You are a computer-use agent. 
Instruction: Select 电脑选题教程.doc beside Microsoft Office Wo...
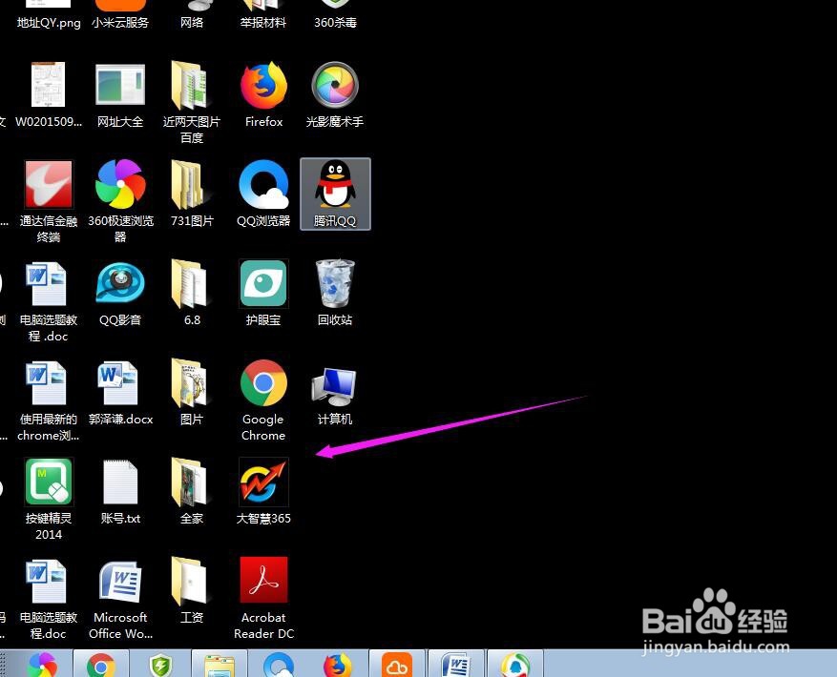[x=48, y=600]
